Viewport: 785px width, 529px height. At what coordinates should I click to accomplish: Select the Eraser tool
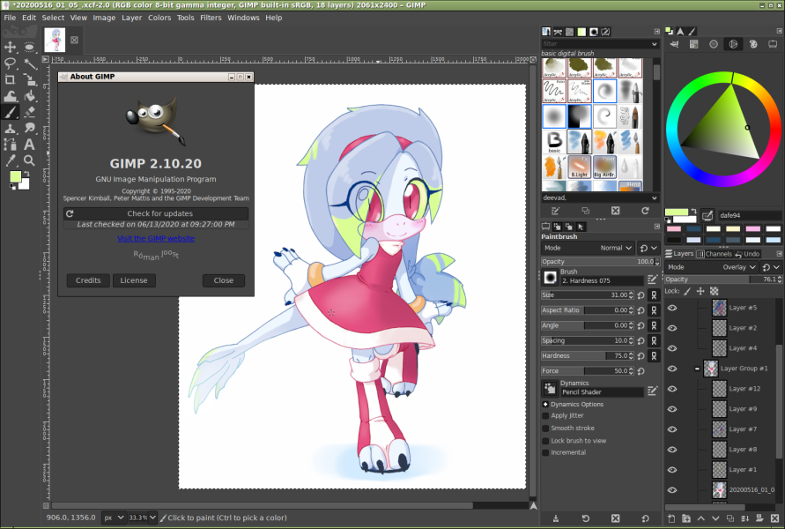(29, 112)
